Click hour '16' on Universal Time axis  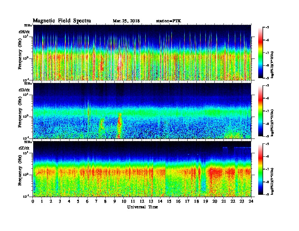178,202
